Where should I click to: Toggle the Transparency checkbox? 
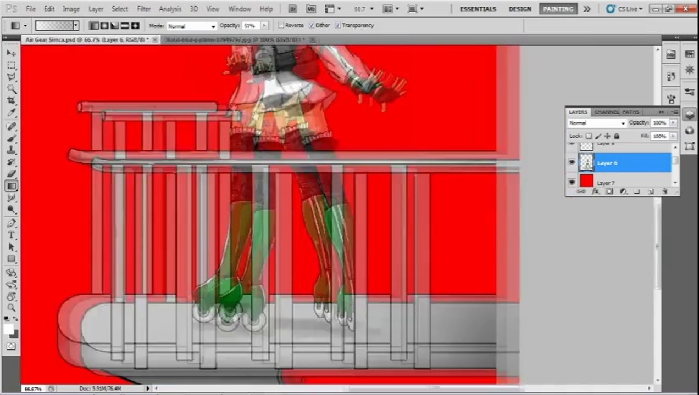pos(337,26)
